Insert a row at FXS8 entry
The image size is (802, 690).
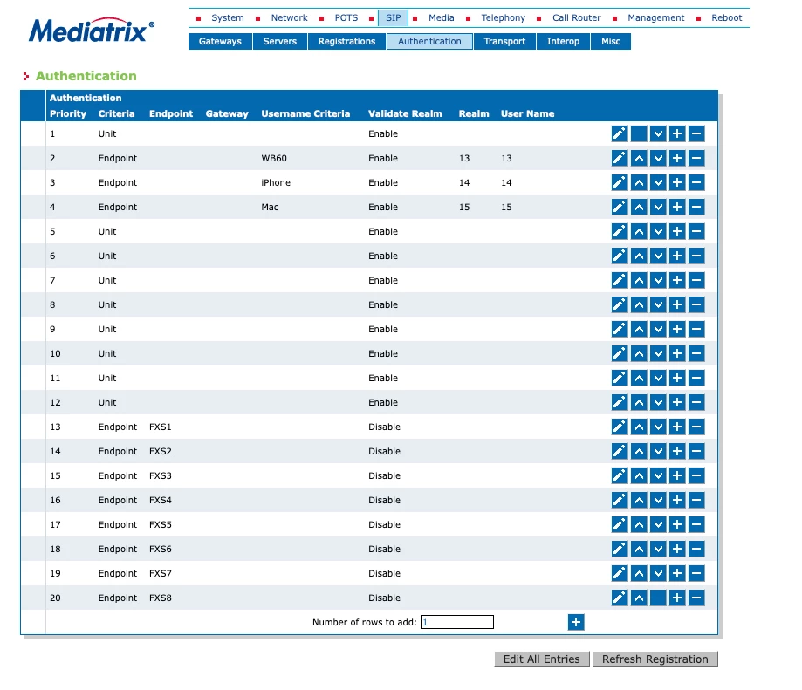(x=677, y=598)
